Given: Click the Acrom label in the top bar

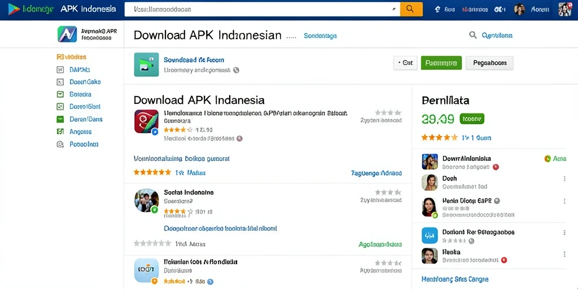Looking at the screenshot, I should (x=540, y=10).
